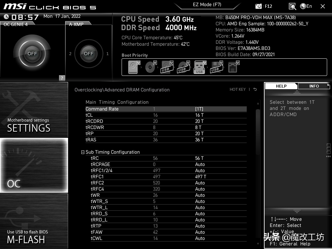Change language via the globe En icon

306,6
